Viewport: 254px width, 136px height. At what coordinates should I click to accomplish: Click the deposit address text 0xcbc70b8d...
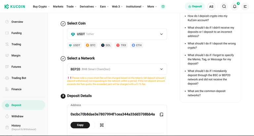click(112, 114)
